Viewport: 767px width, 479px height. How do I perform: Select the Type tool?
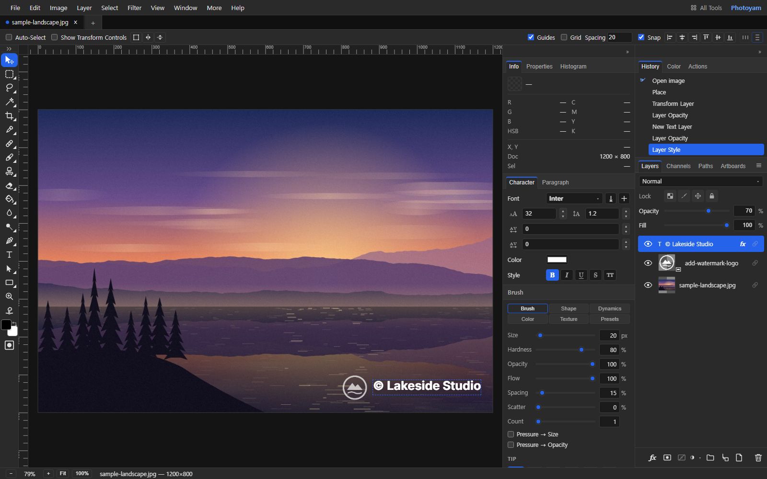[x=9, y=255]
